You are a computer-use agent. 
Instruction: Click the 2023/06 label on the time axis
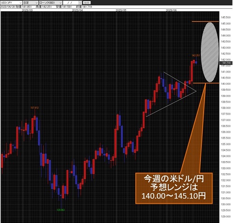(x=171, y=10)
